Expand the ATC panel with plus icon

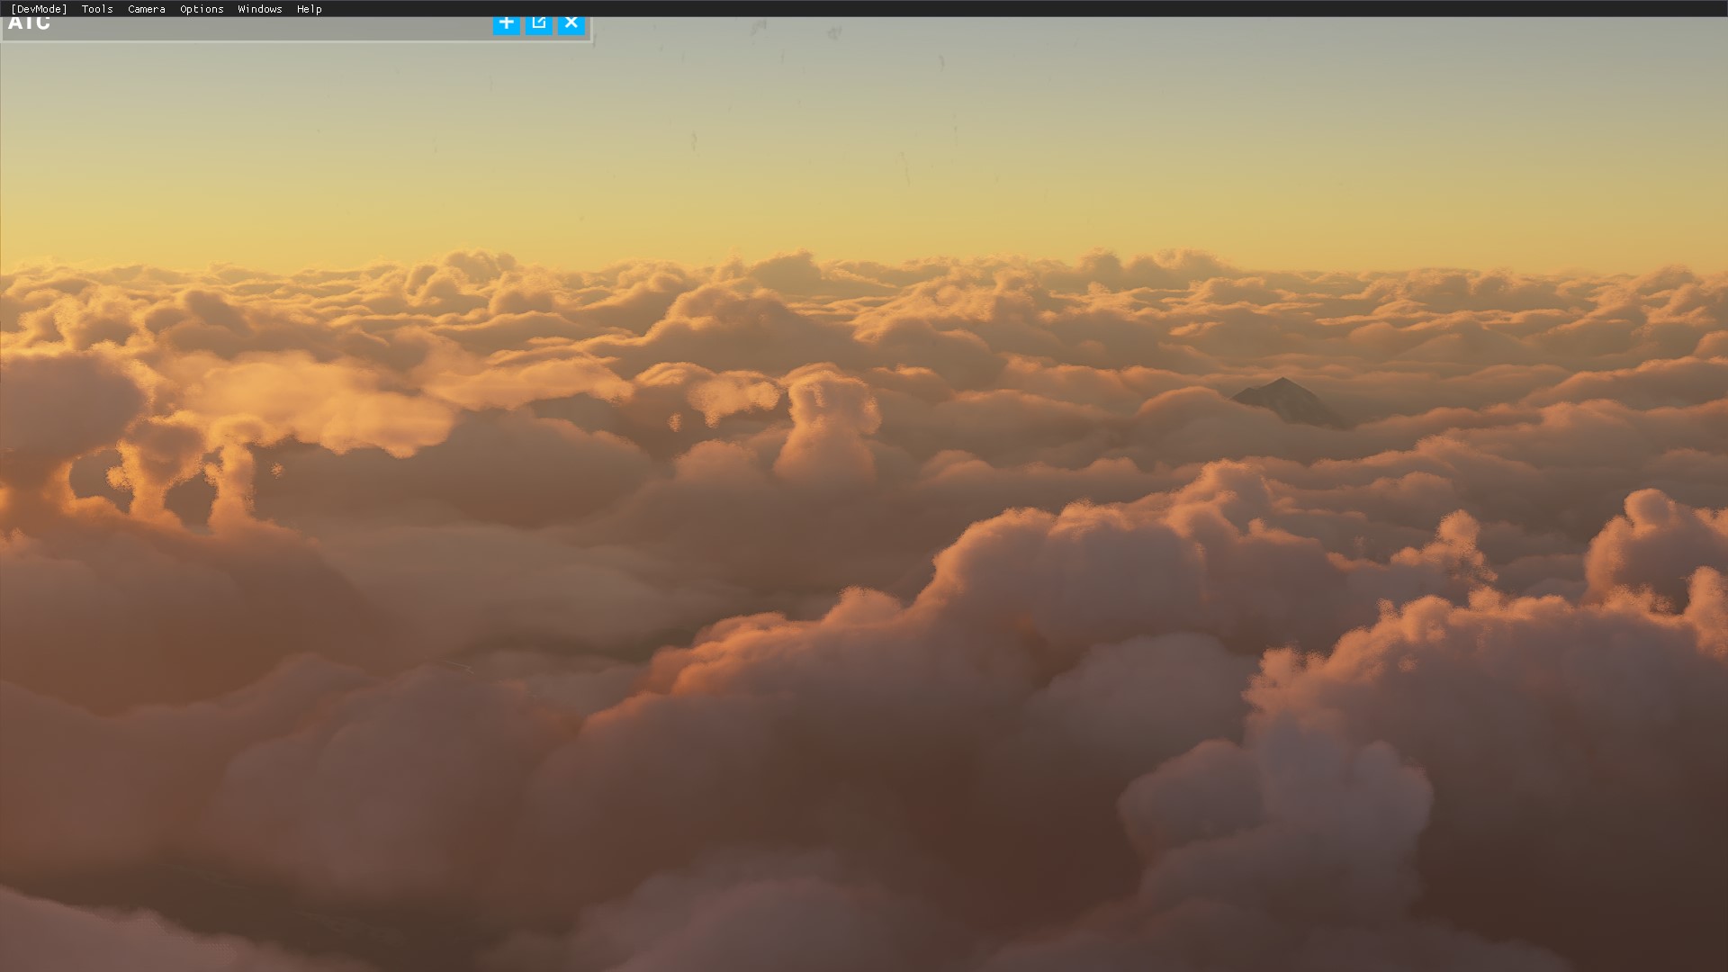pyautogui.click(x=506, y=24)
